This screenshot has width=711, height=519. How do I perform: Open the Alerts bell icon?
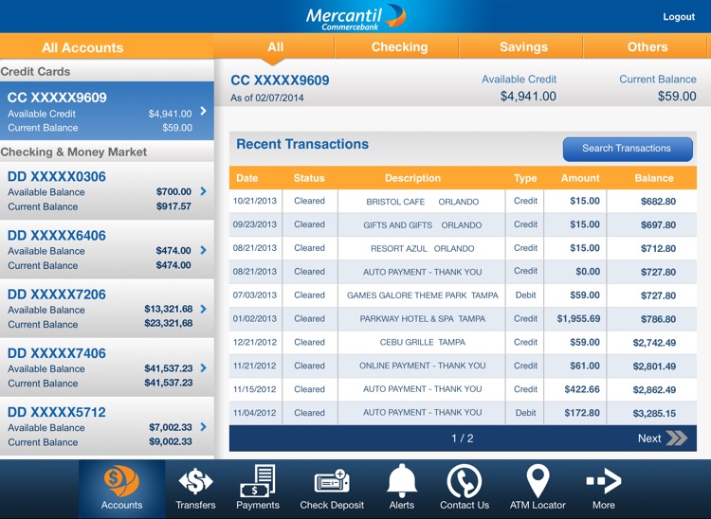coord(402,480)
